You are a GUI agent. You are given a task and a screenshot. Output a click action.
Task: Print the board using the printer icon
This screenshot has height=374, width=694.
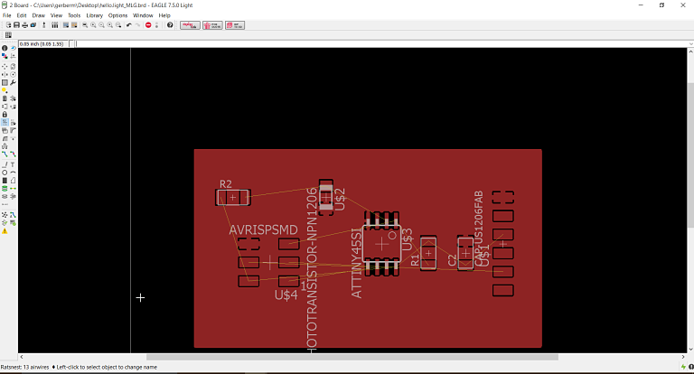click(24, 25)
